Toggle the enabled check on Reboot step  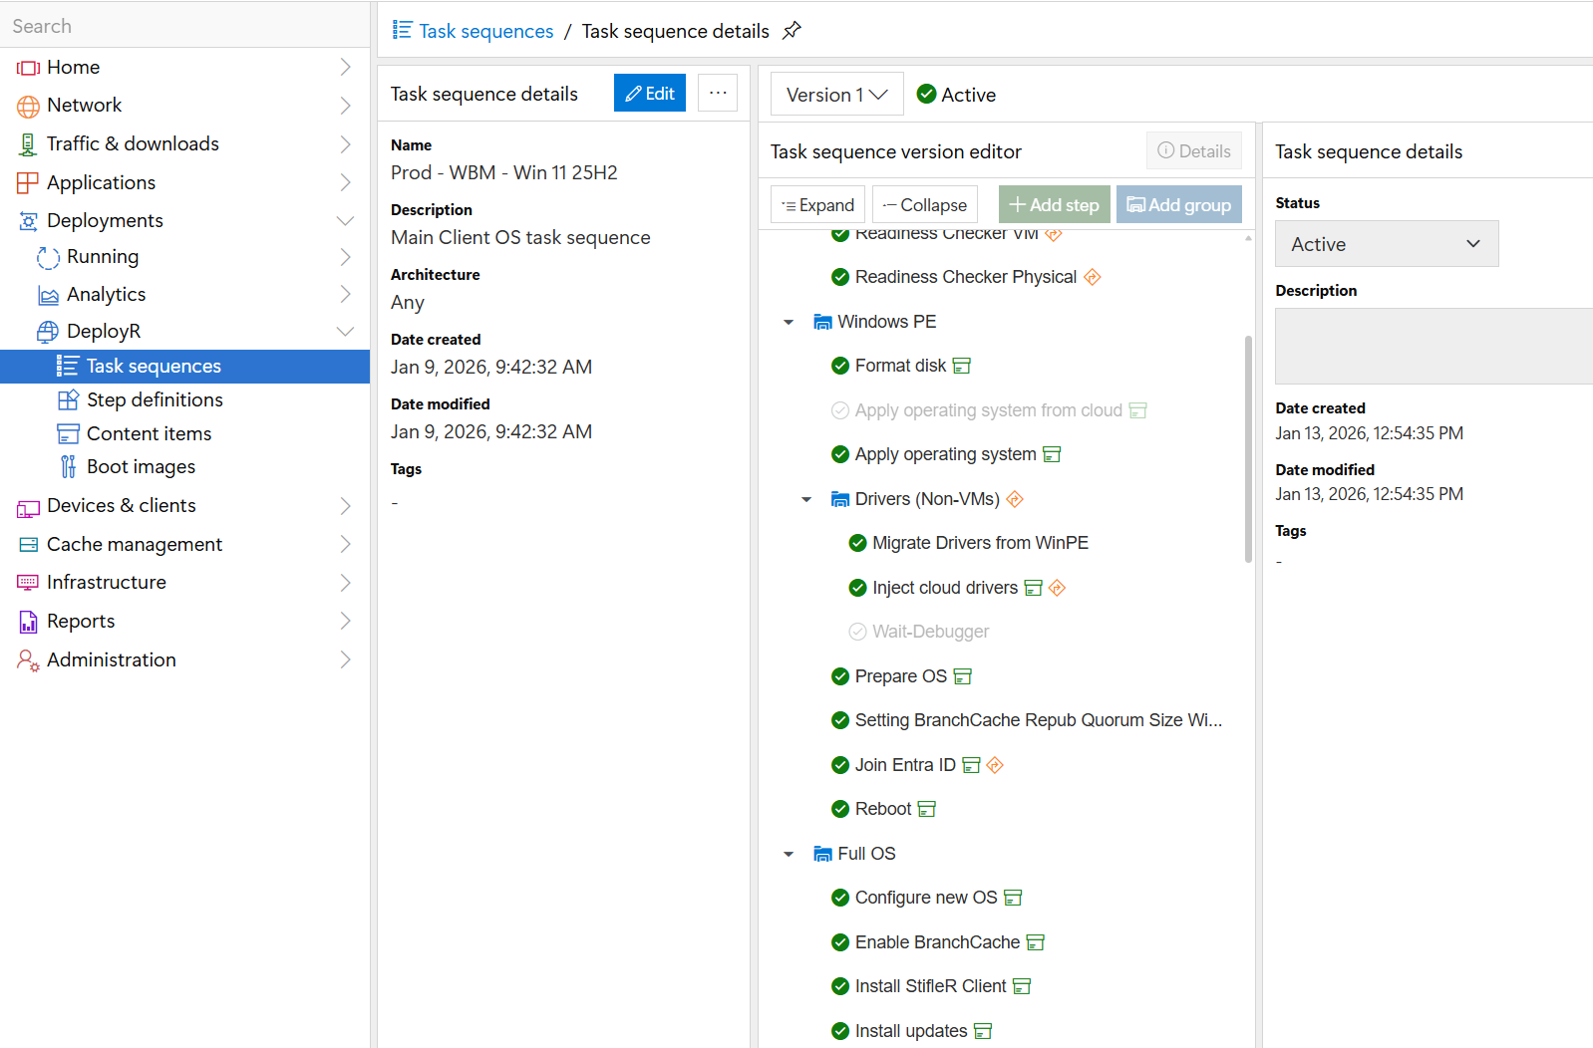point(840,809)
